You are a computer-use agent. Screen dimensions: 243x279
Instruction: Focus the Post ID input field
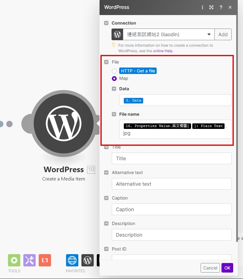coord(172,257)
